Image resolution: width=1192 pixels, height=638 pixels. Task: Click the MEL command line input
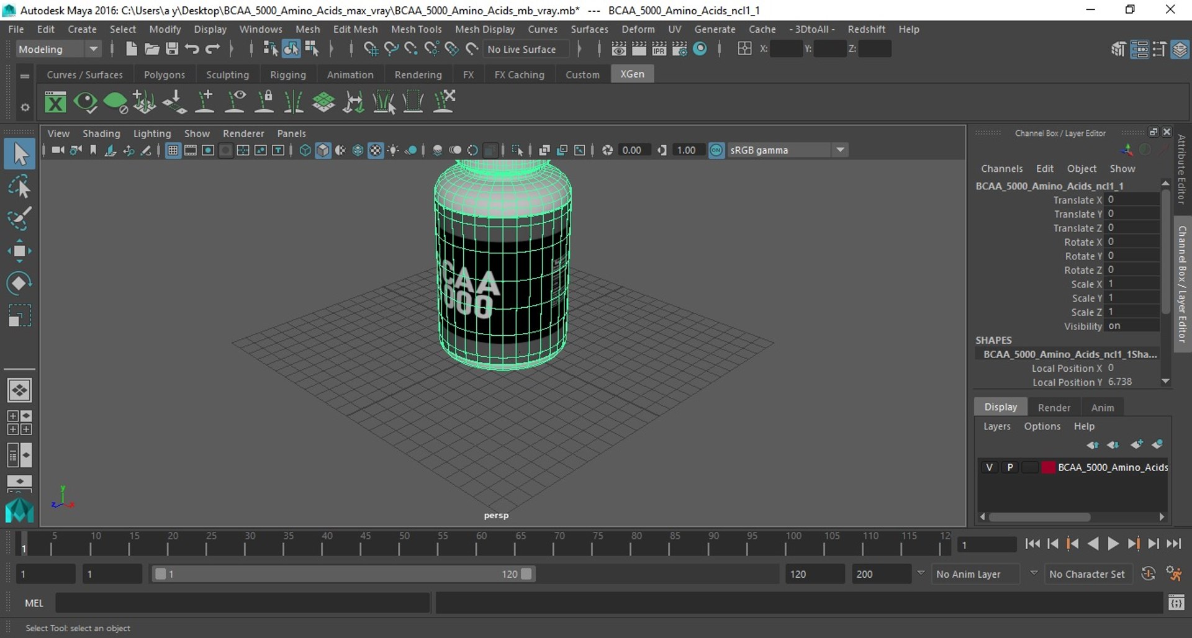click(x=242, y=603)
